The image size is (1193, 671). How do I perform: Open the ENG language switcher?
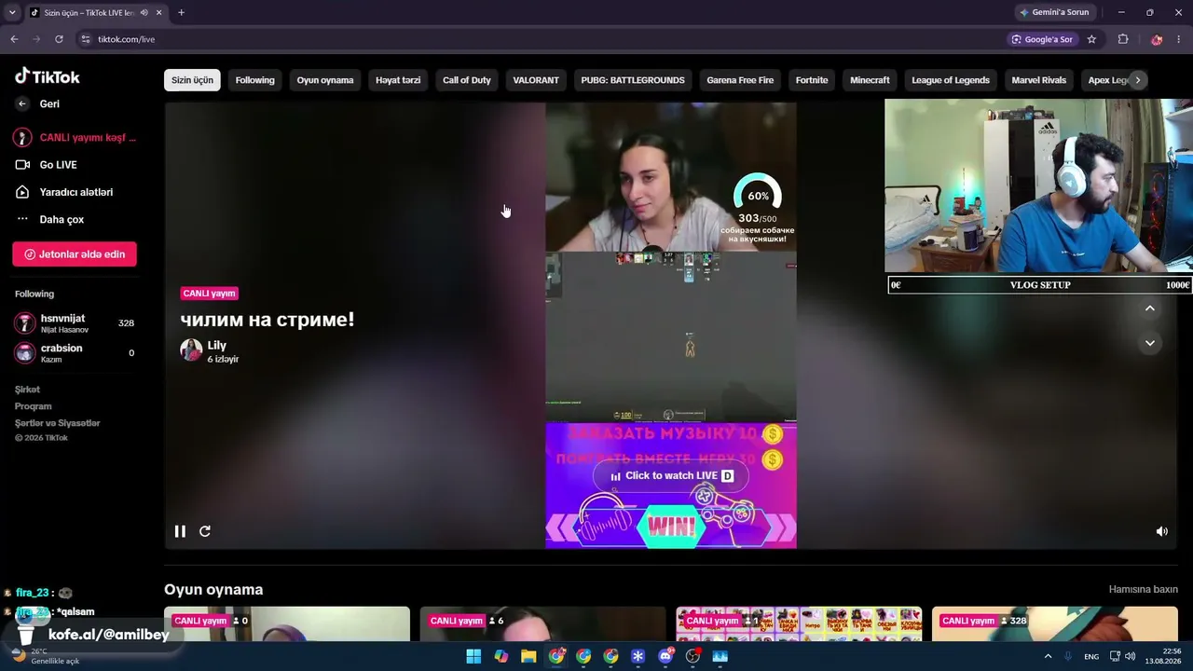[1091, 656]
